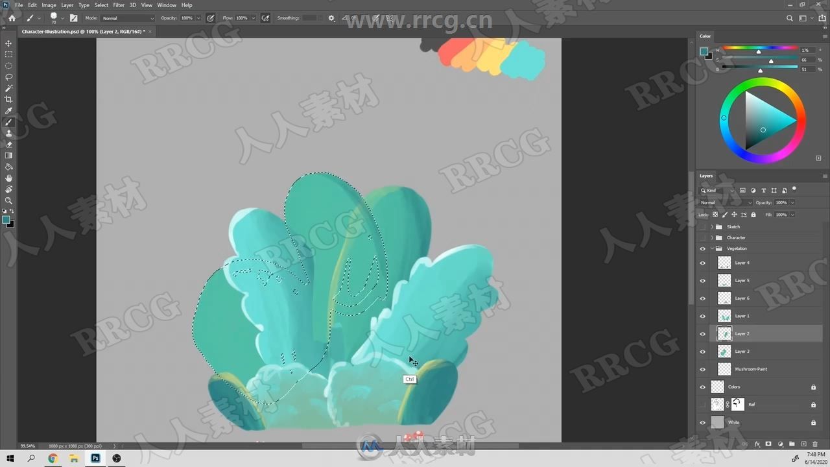The height and width of the screenshot is (467, 830).
Task: Select the Elliptical Marquee tool
Action: [x=8, y=66]
